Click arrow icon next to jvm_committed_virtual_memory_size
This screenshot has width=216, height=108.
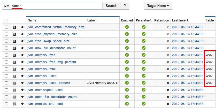22,27
